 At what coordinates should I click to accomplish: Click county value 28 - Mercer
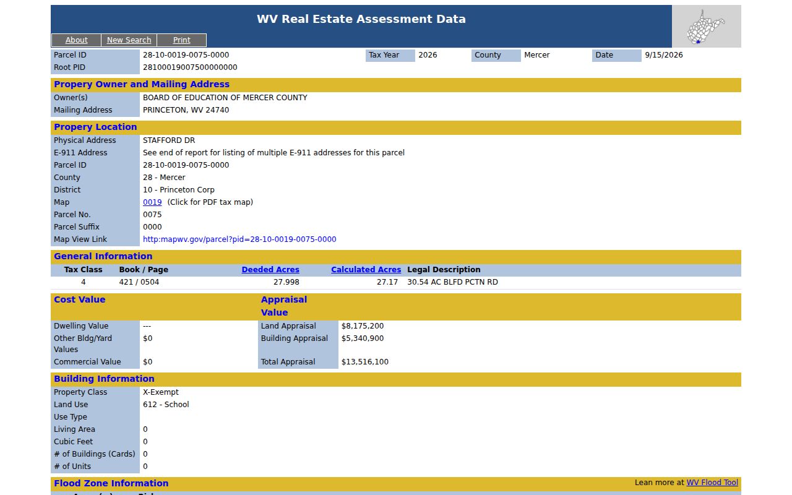tap(164, 178)
